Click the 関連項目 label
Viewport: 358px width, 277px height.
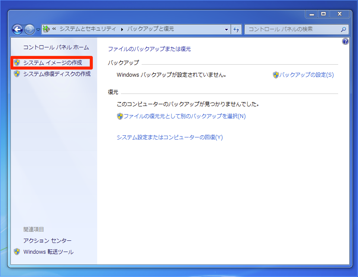coord(34,229)
